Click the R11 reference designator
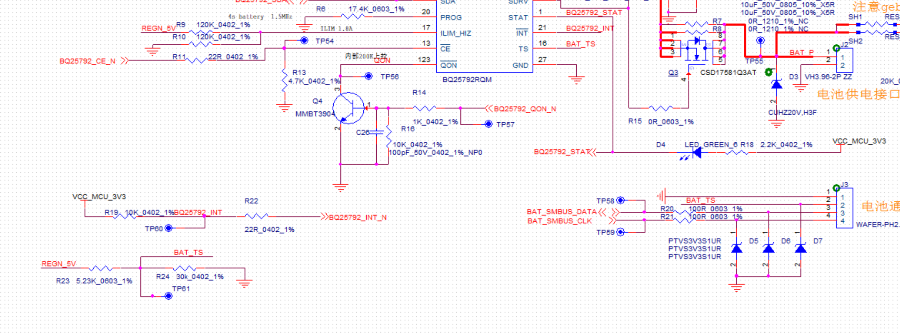 pos(179,56)
